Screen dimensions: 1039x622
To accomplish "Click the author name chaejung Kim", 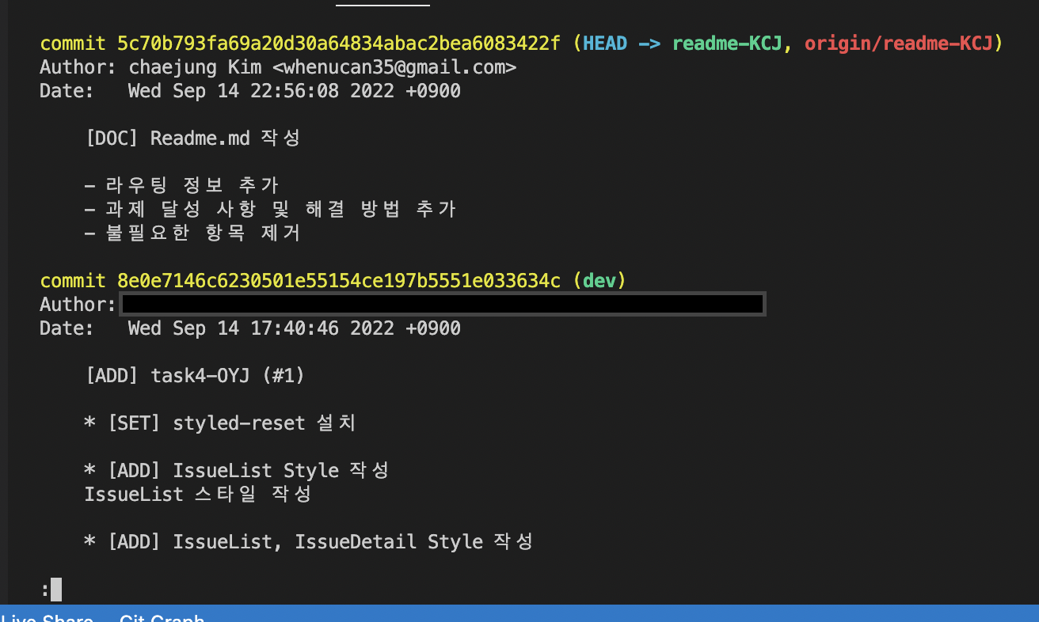I will (x=195, y=67).
